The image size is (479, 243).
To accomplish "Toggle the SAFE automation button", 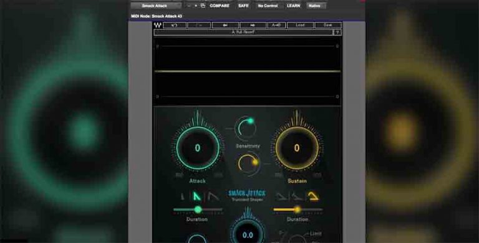I will pyautogui.click(x=243, y=6).
